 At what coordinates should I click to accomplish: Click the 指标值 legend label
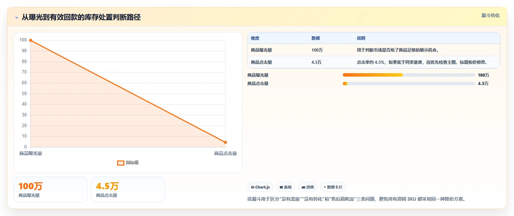(x=132, y=163)
